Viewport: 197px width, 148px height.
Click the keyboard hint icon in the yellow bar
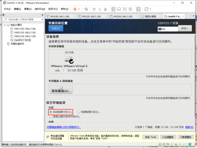coord(48,137)
